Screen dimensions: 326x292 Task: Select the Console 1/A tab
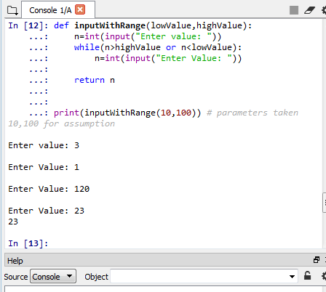[58, 10]
